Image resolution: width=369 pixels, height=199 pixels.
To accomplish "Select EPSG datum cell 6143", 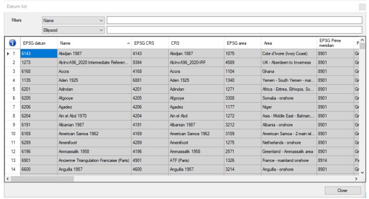I will coord(39,53).
